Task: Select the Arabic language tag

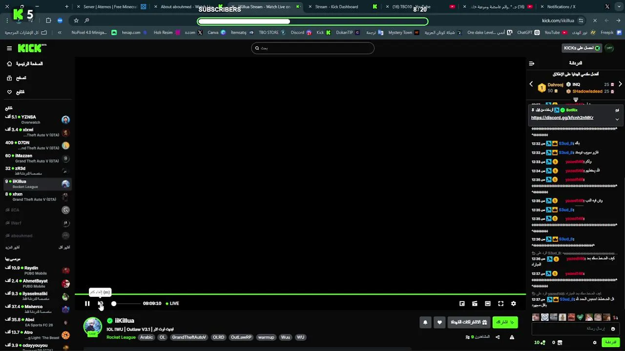Action: point(146,337)
